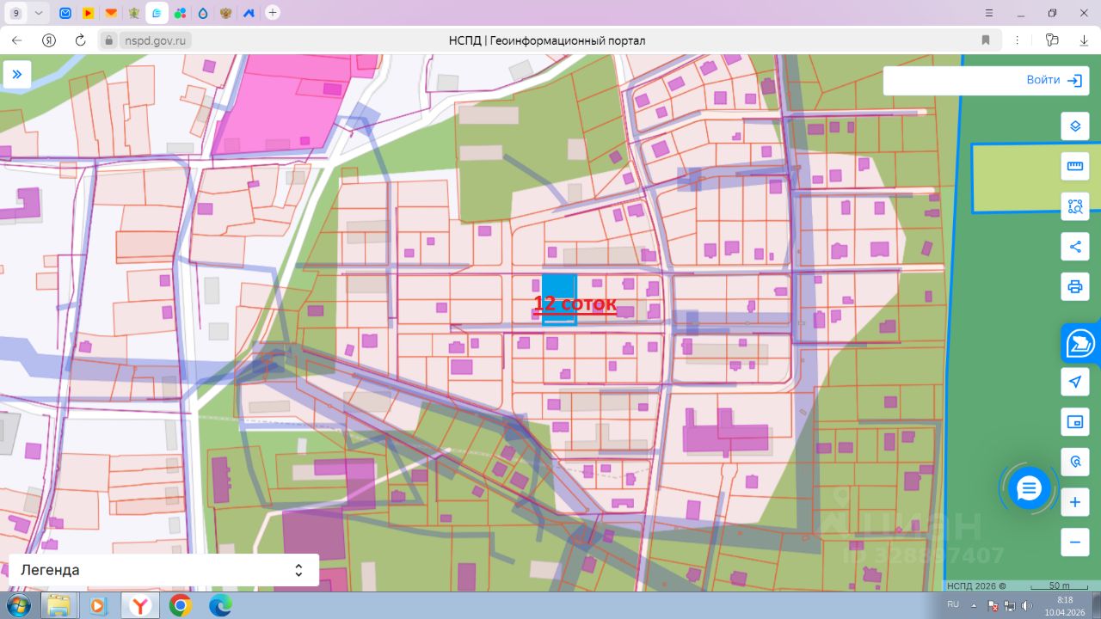Screen dimensions: 1101x619
Task: Activate the area search selection tool
Action: click(1074, 206)
